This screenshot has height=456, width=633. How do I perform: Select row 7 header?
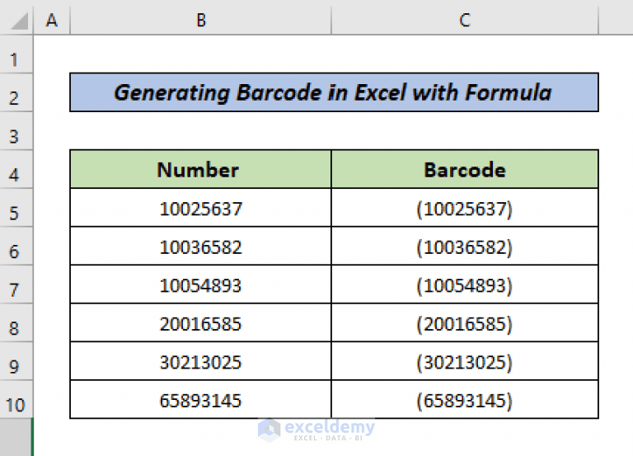16,284
